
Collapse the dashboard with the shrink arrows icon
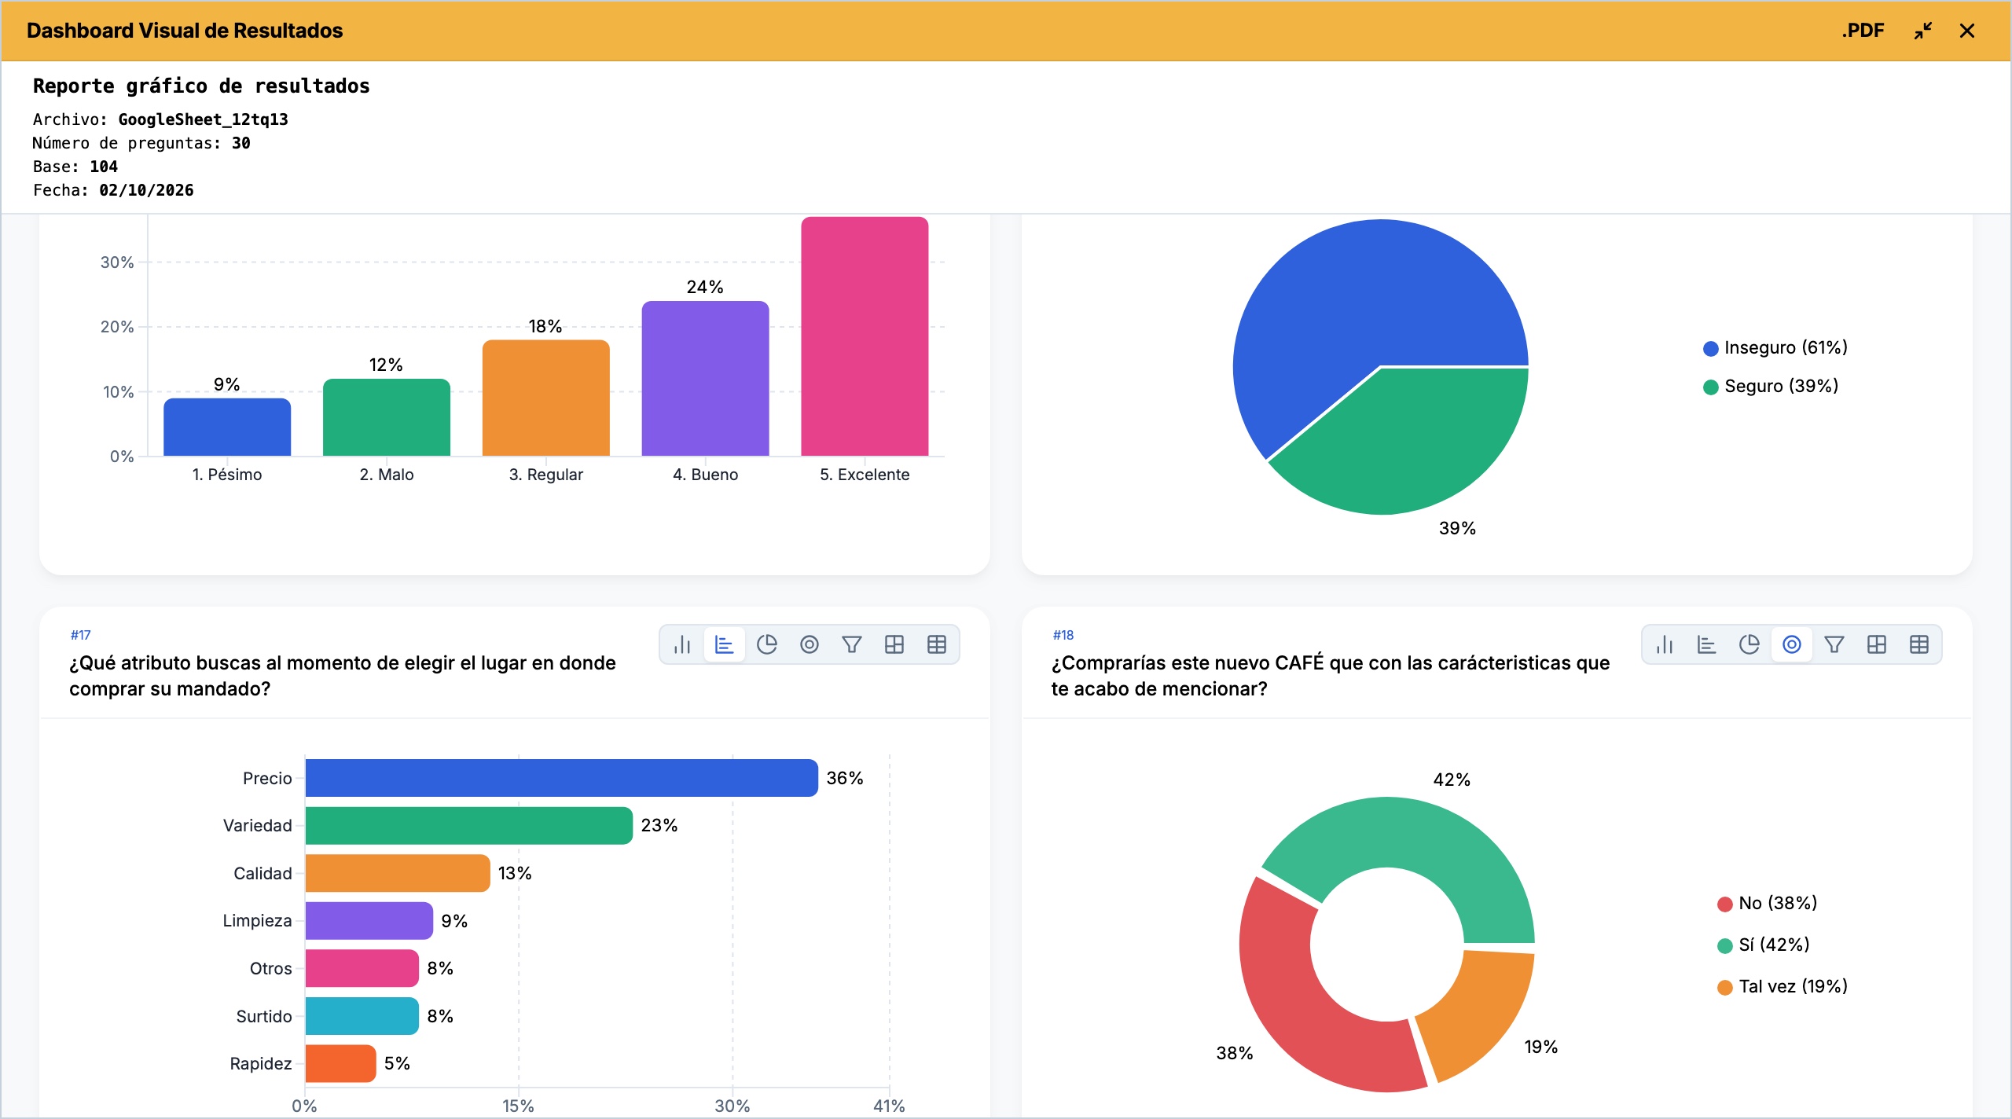coord(1923,31)
